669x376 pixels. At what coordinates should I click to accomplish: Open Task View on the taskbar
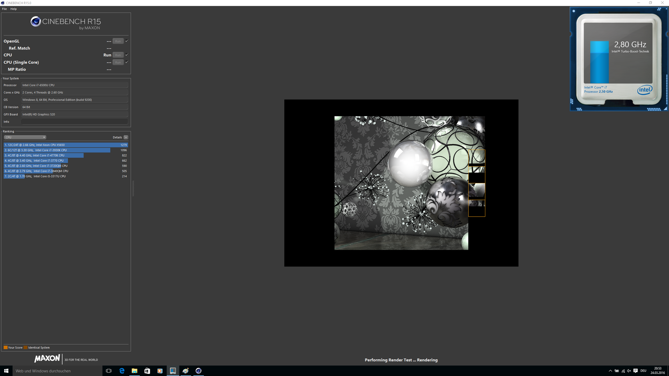click(x=109, y=371)
